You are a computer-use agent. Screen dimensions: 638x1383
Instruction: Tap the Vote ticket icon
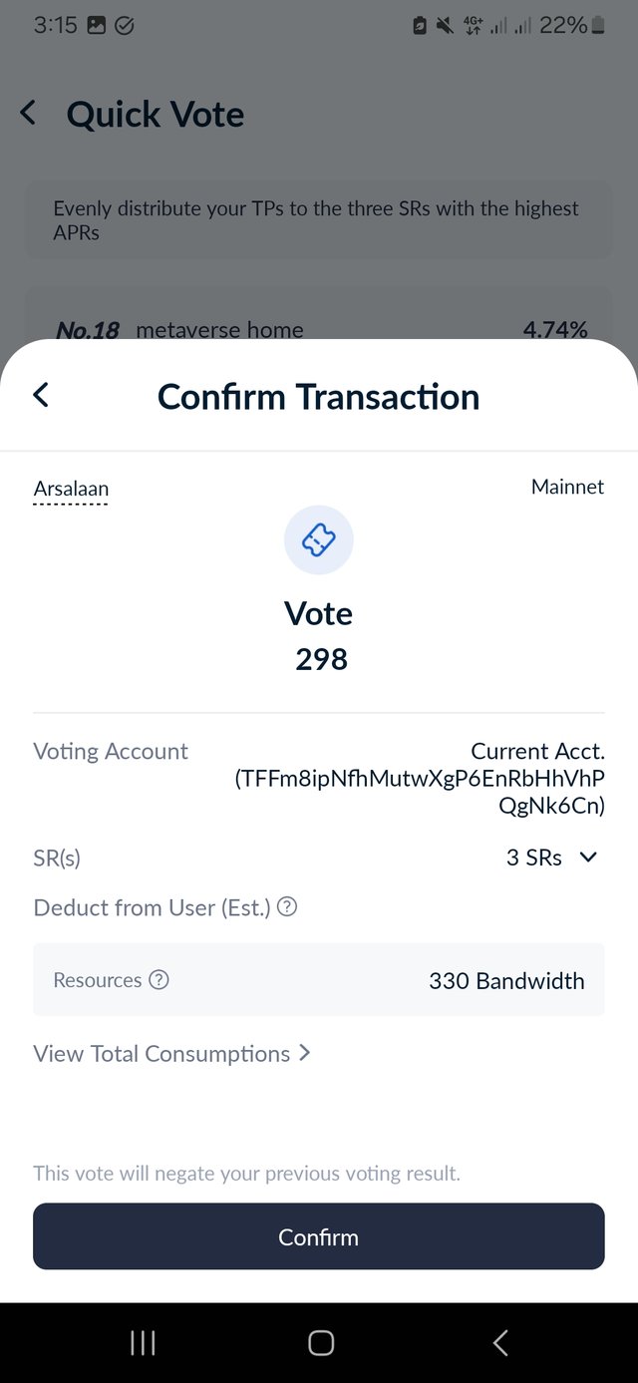click(319, 539)
